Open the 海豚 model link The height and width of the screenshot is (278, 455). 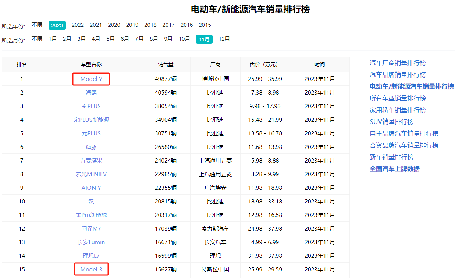pos(91,147)
